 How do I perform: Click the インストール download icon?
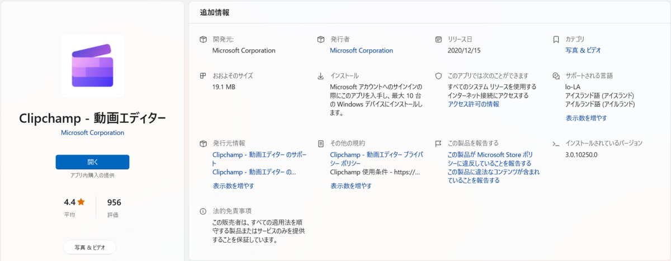click(321, 75)
